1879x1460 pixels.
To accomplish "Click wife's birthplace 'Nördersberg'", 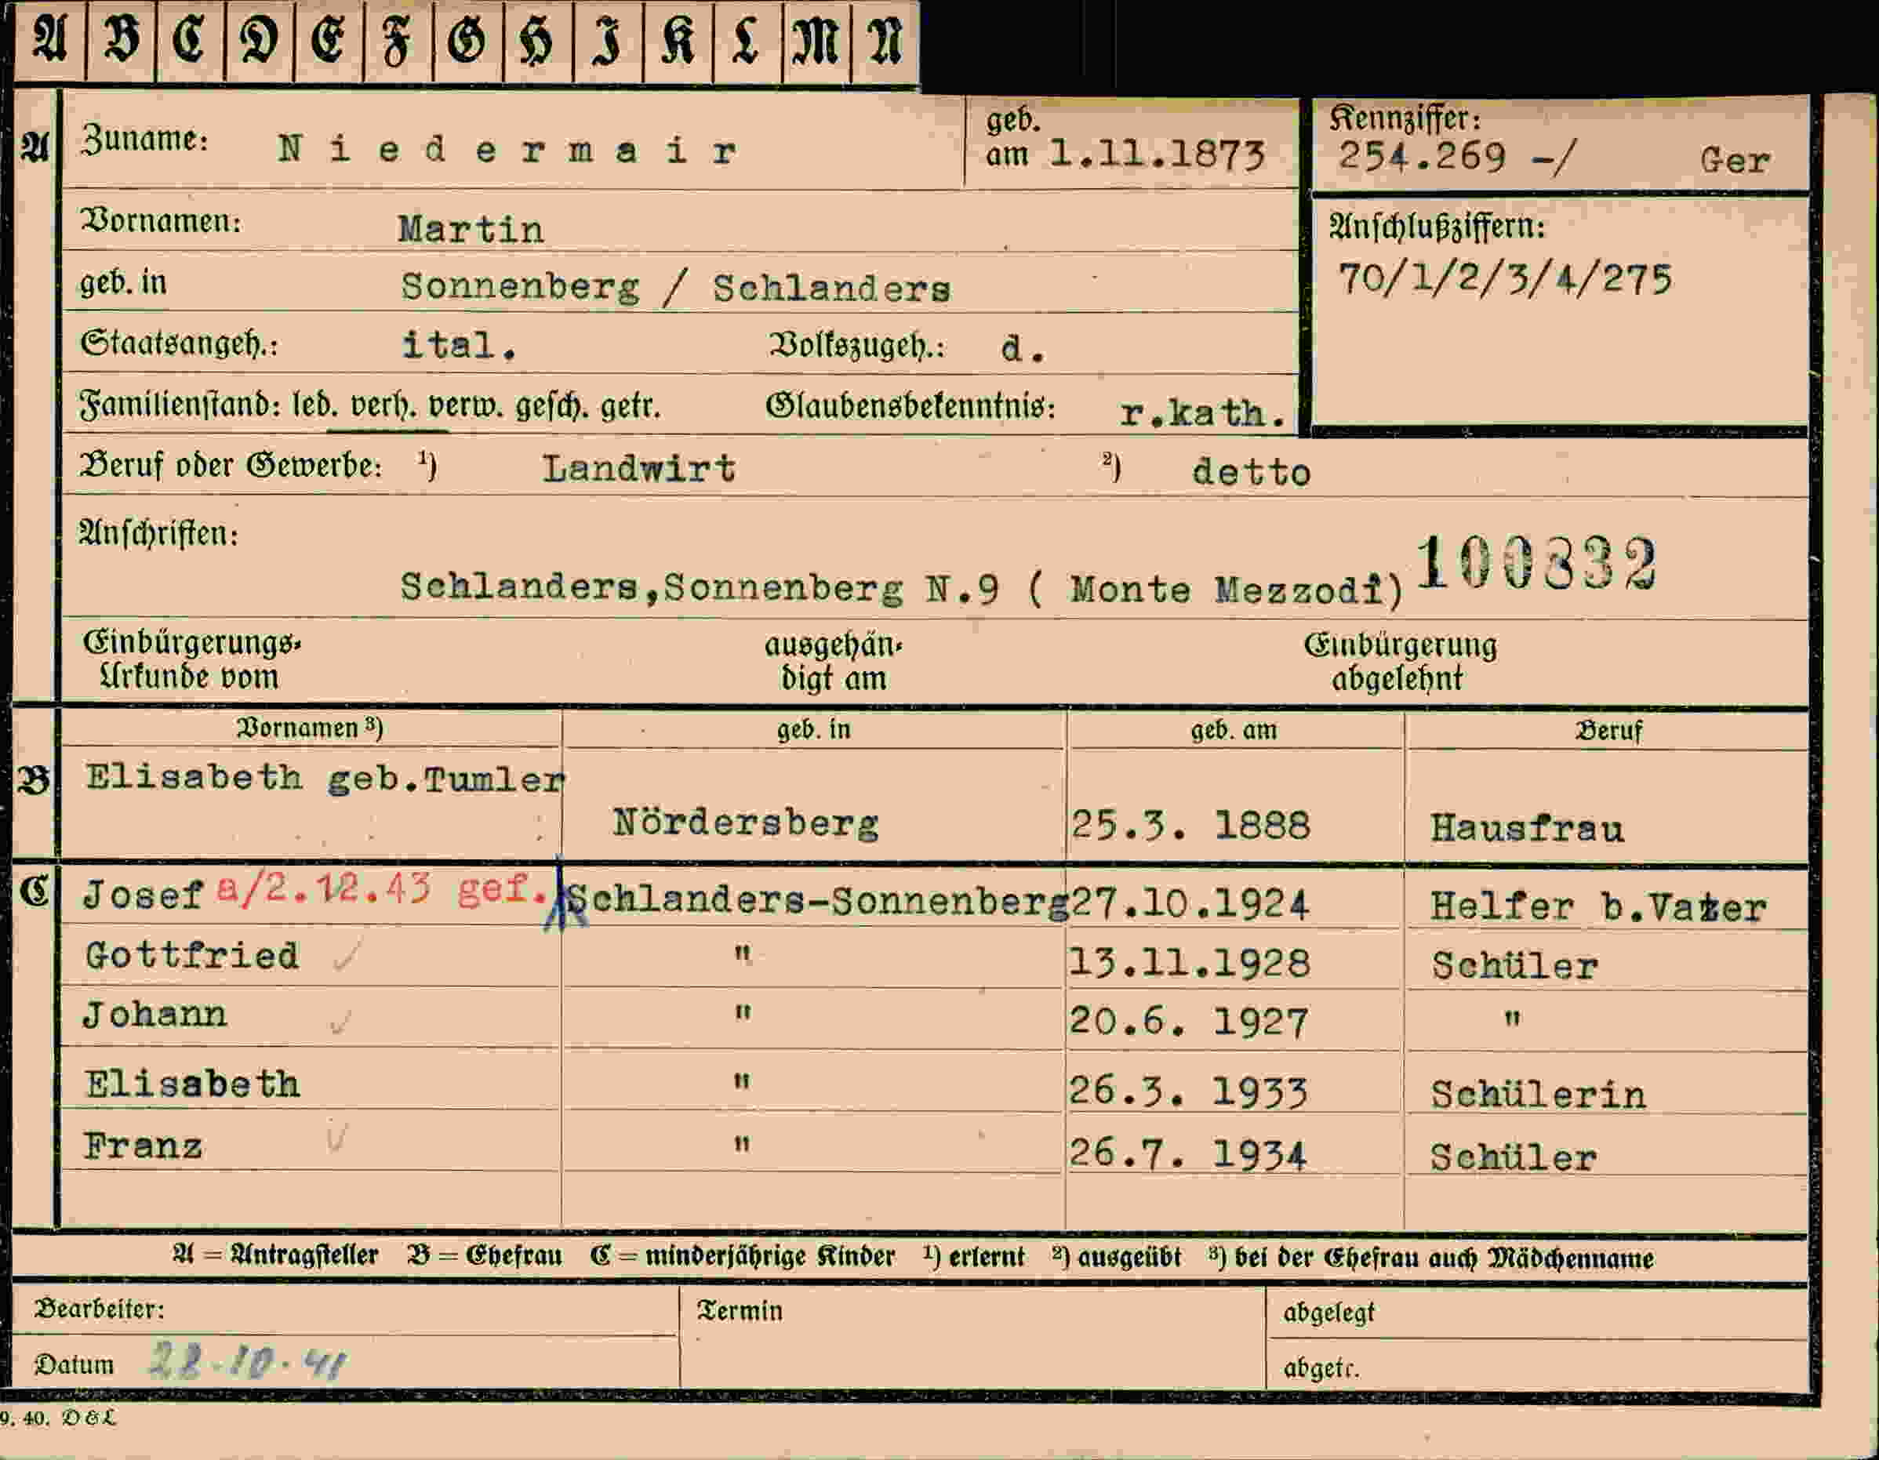I will coord(746,824).
